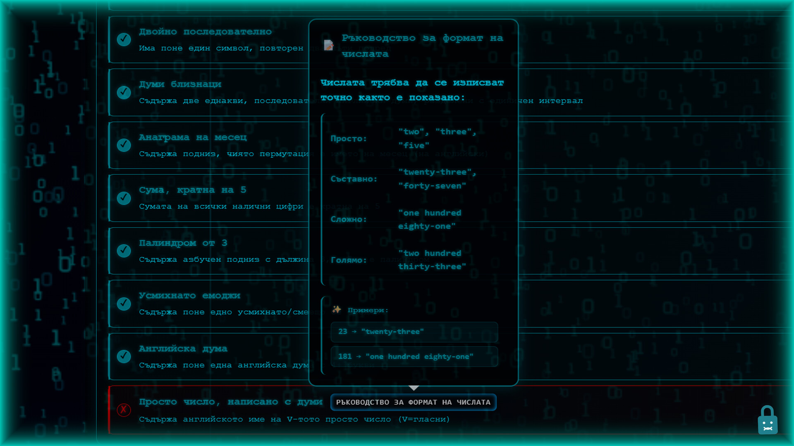Screen dimensions: 794x446
Task: Open the Просто число, написано с думи rule
Action: (x=230, y=402)
